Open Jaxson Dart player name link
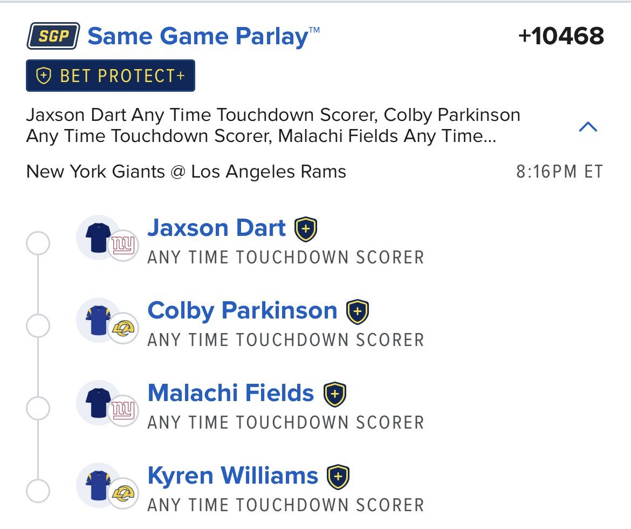This screenshot has width=631, height=529. [216, 228]
